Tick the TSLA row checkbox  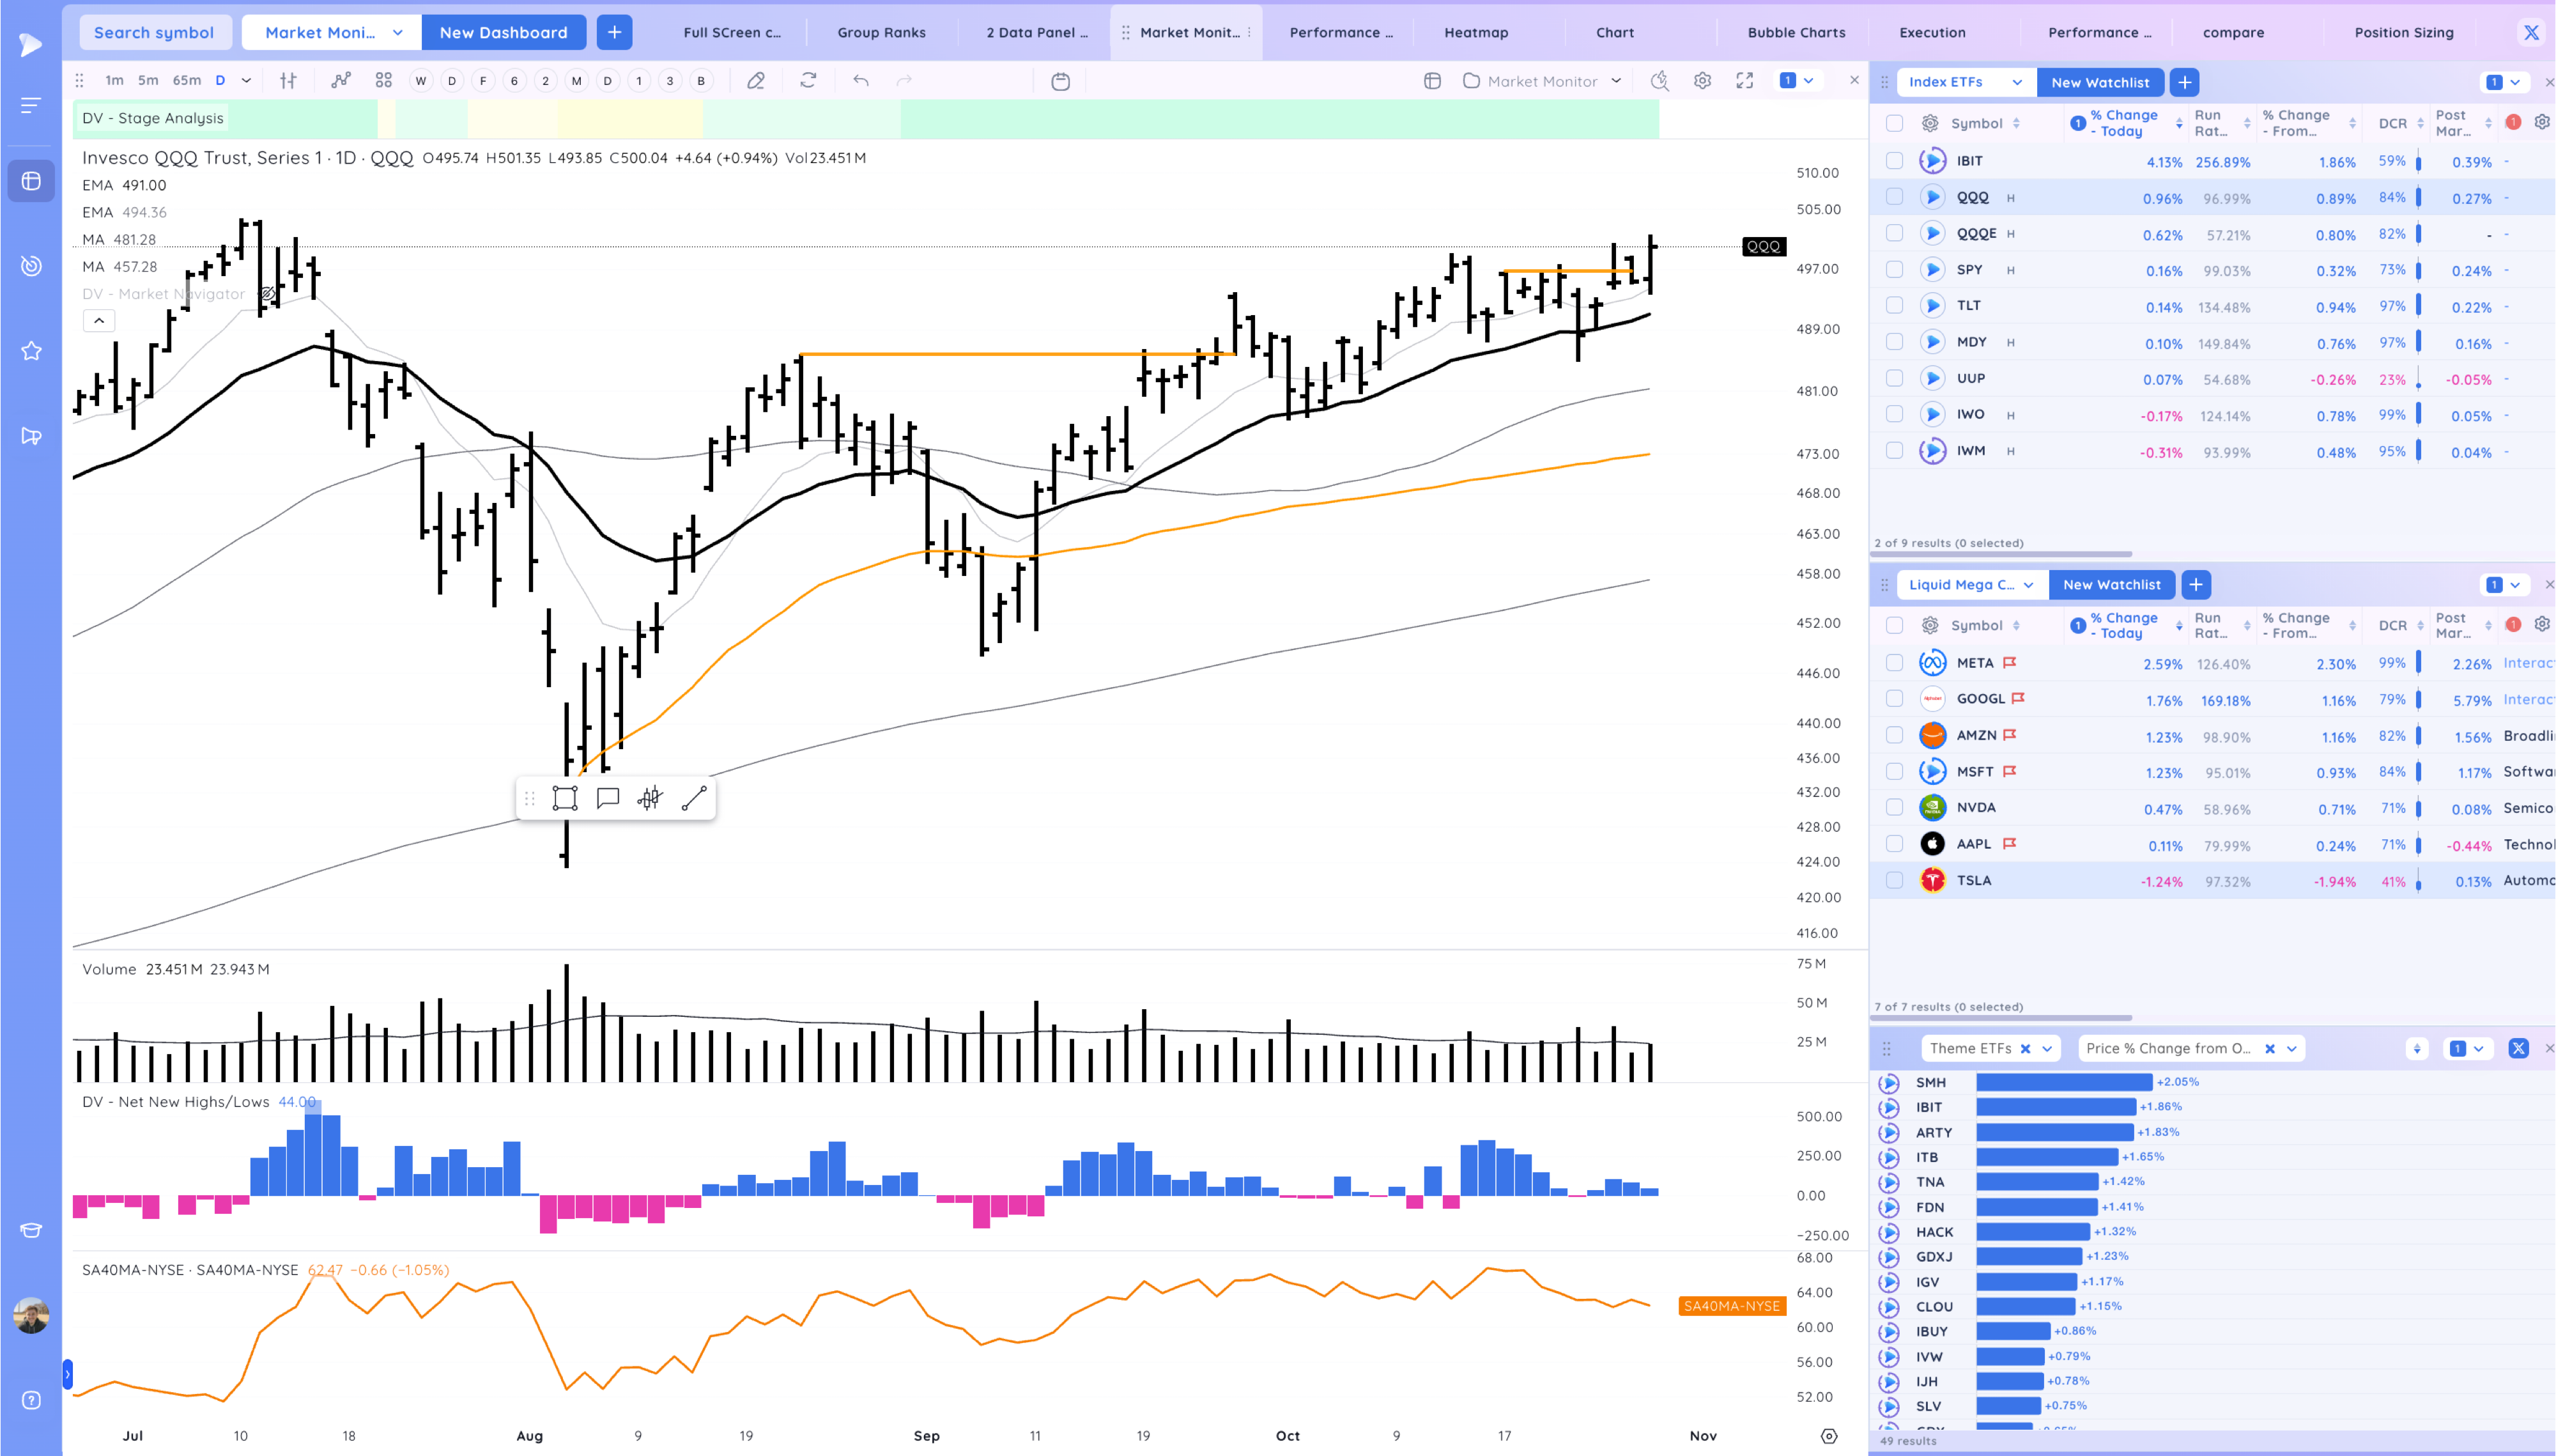(x=1894, y=880)
